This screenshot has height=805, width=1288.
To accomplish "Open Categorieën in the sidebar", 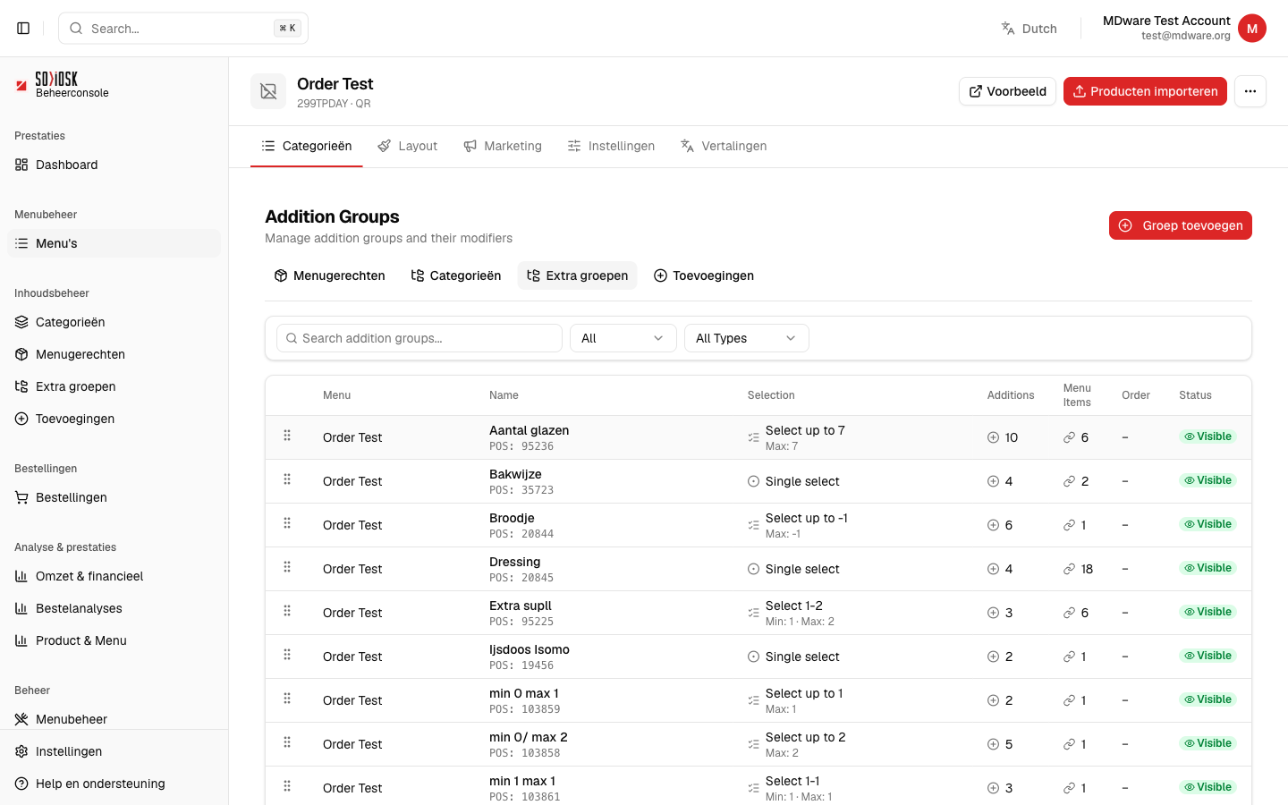I will (x=114, y=322).
